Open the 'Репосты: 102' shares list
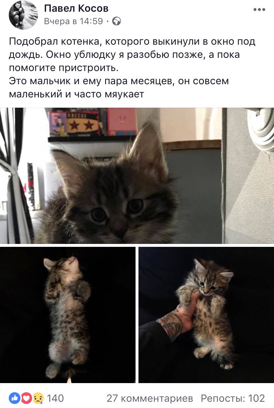 click(233, 398)
